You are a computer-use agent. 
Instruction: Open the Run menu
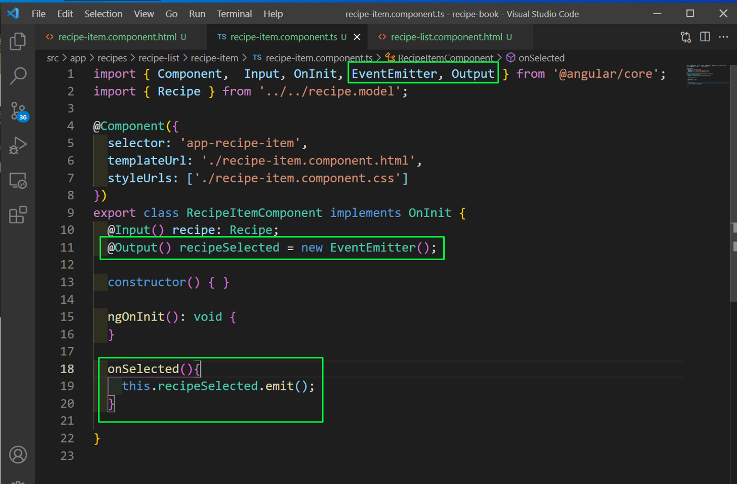(x=197, y=14)
